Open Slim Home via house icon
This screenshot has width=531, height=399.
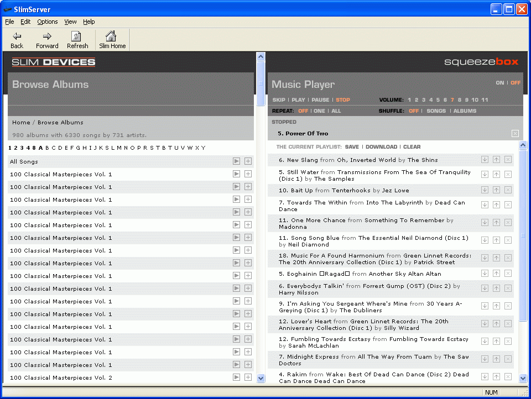(112, 36)
